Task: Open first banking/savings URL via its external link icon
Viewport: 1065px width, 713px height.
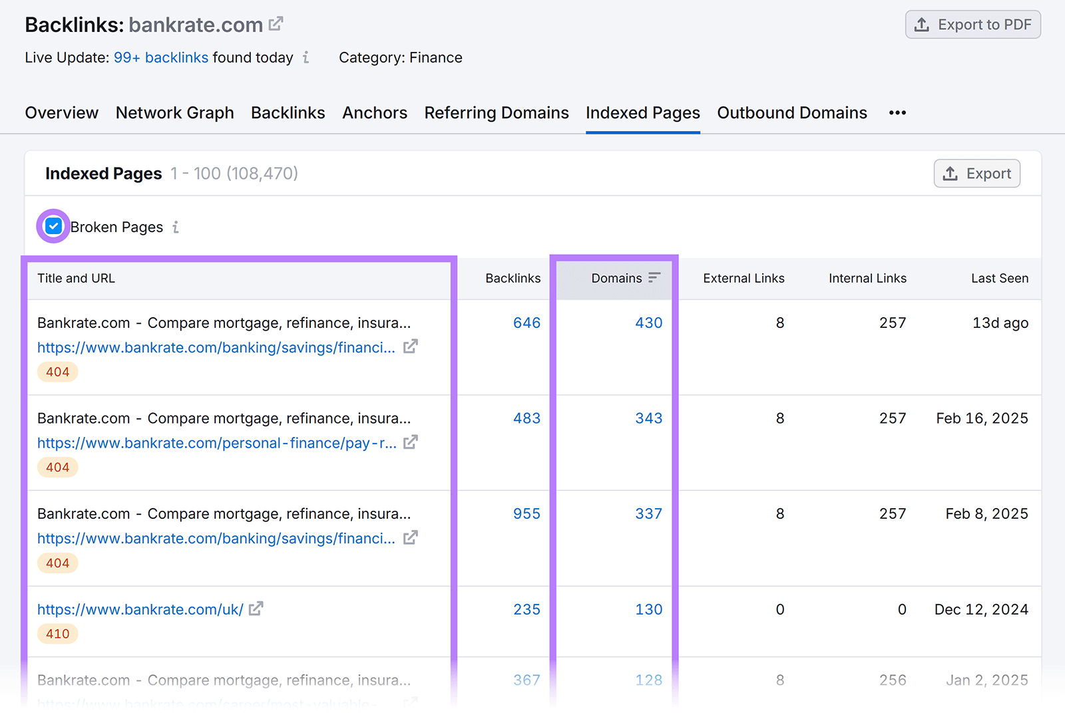Action: click(411, 347)
